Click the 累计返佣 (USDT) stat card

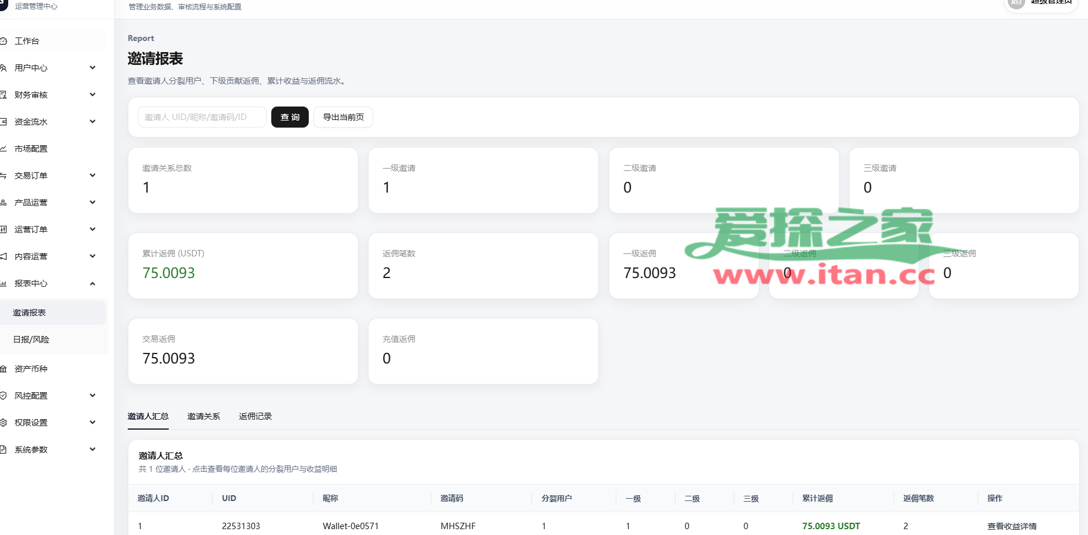pyautogui.click(x=243, y=266)
